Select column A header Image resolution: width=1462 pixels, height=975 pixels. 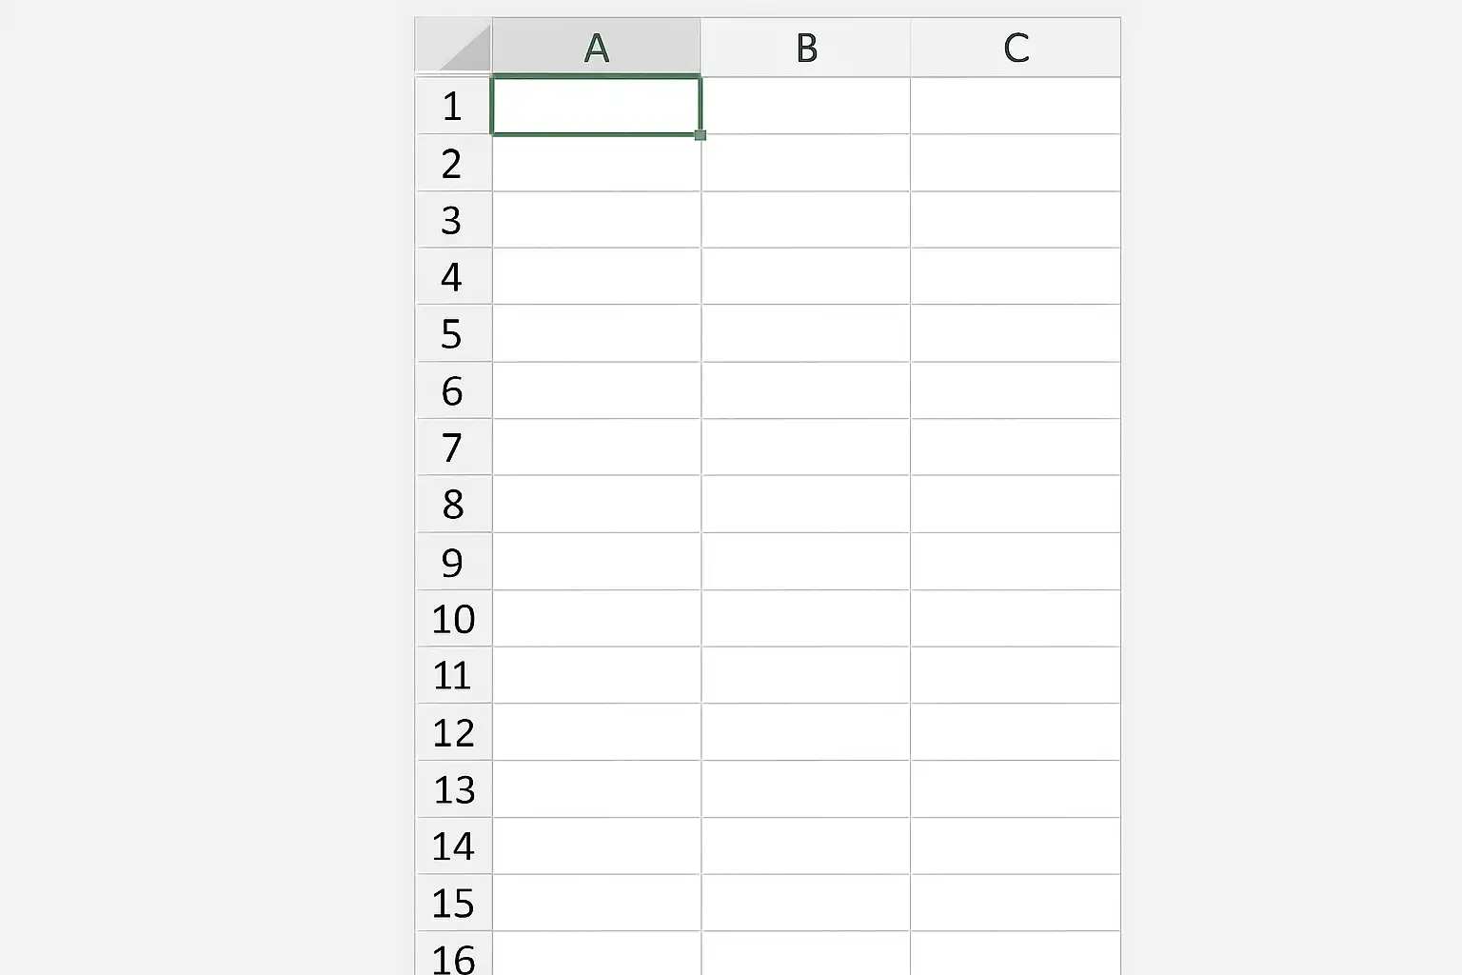point(596,46)
